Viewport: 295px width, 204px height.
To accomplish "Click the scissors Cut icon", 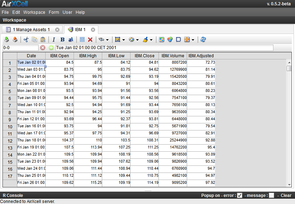I will (26, 40).
